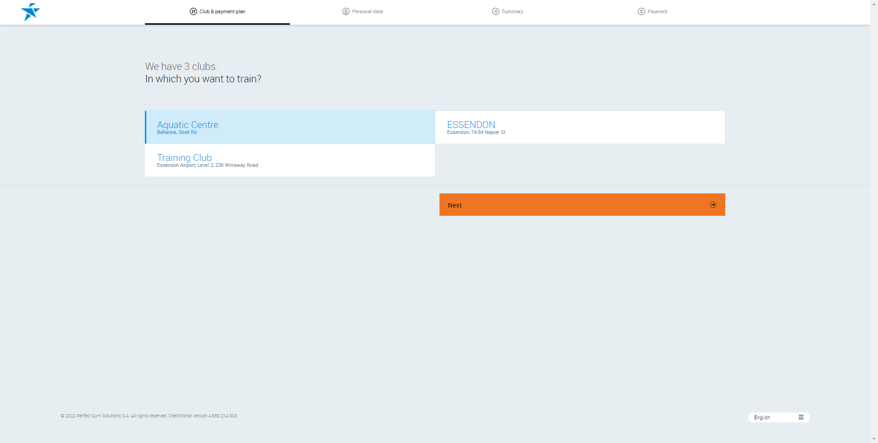
Task: Click the blue star logo
Action: pyautogui.click(x=30, y=12)
